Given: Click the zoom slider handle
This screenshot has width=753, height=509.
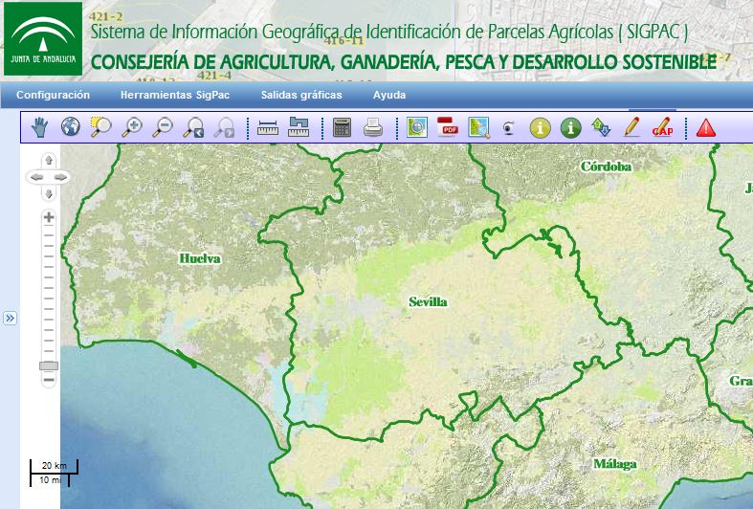Looking at the screenshot, I should [x=48, y=365].
